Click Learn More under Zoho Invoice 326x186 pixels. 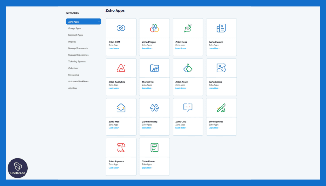214,48
